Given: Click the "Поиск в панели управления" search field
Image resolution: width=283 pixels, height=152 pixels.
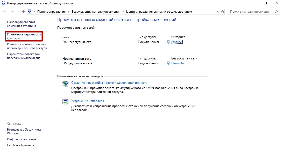Looking at the screenshot, I should click(x=250, y=12).
